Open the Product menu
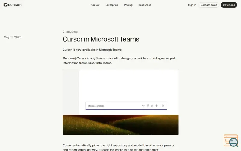This screenshot has width=241, height=151. point(95,5)
